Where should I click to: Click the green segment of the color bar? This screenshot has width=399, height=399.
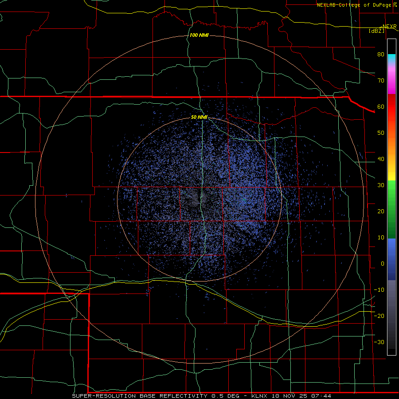pos(391,209)
